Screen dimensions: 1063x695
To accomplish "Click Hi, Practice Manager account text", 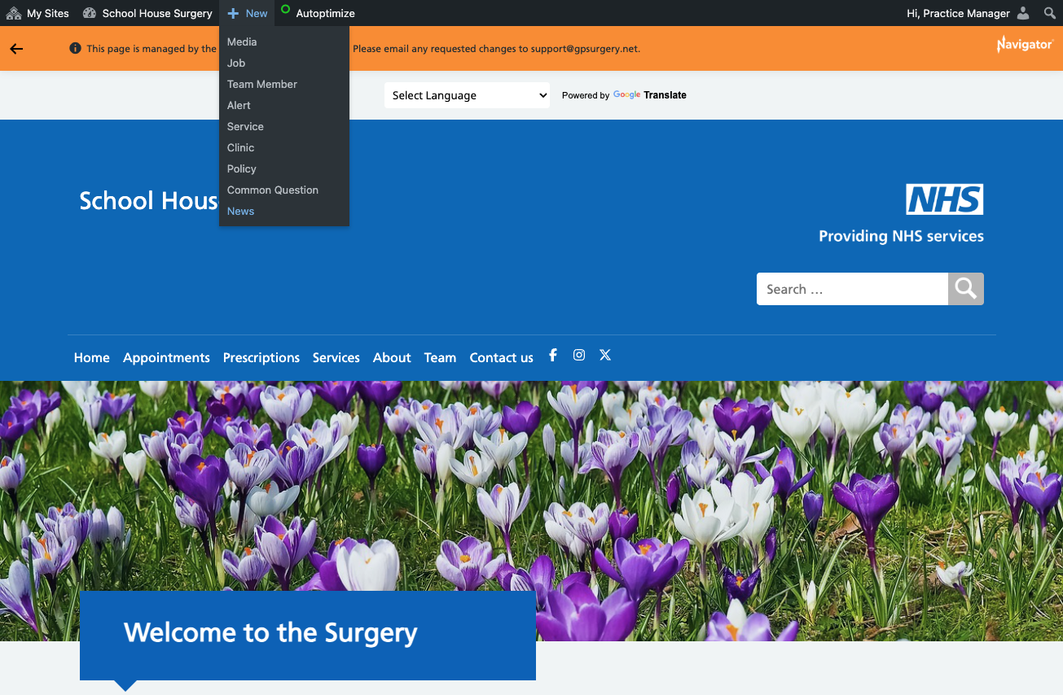I will 958,13.
